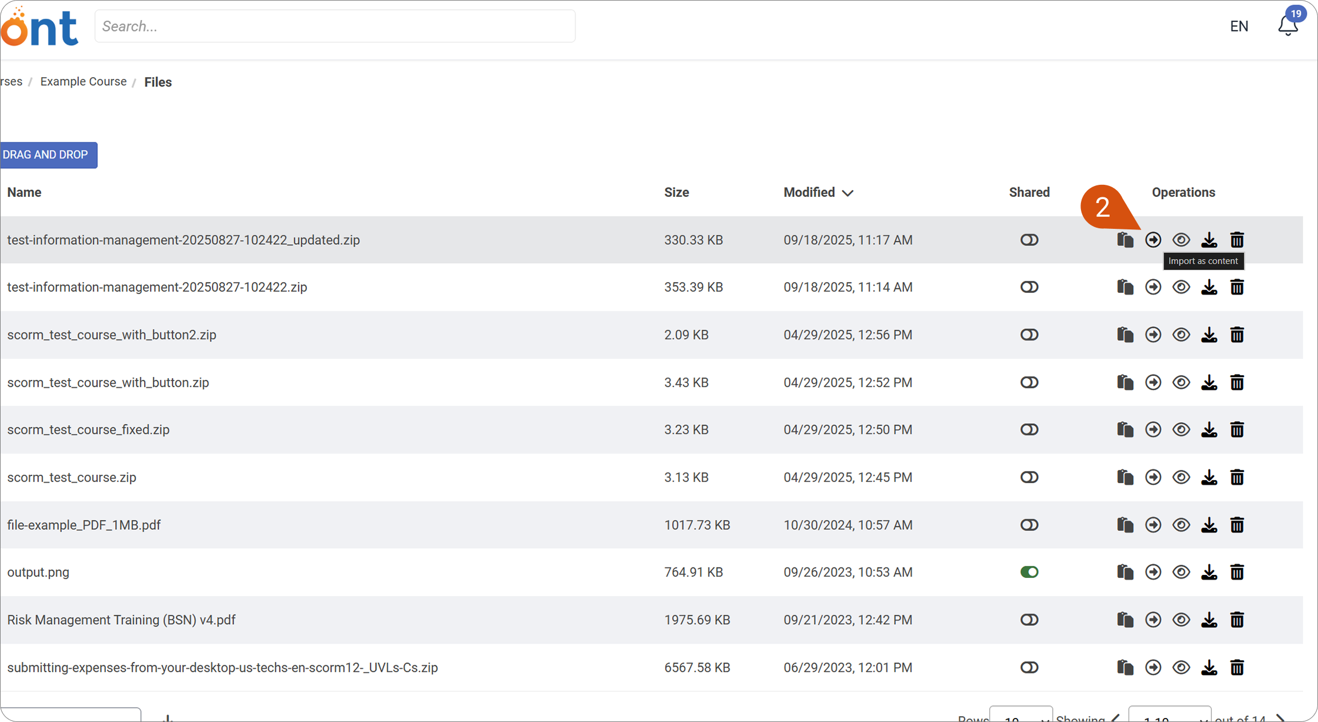The image size is (1318, 722).
Task: Copy the output.png file
Action: (x=1125, y=572)
